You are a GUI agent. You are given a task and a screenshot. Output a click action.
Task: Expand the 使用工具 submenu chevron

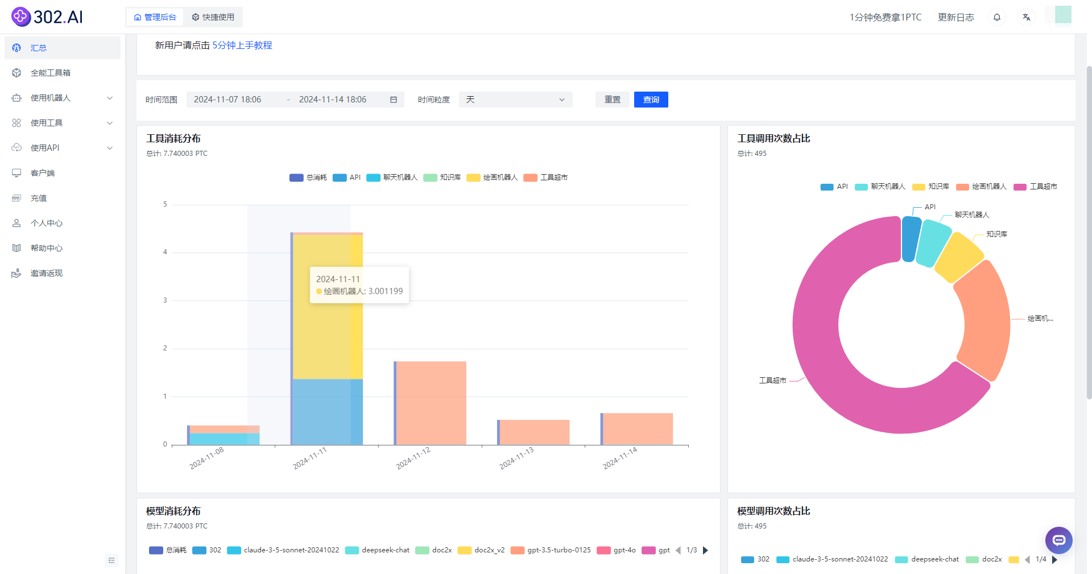110,123
